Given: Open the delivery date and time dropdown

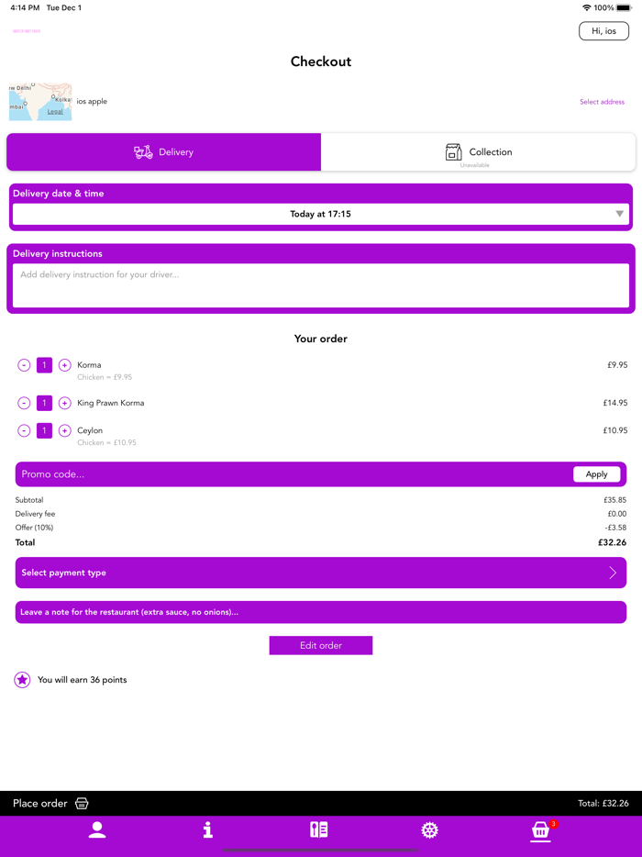Looking at the screenshot, I should (321, 214).
